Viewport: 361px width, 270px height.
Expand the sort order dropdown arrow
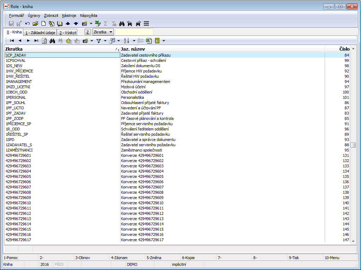(134, 41)
